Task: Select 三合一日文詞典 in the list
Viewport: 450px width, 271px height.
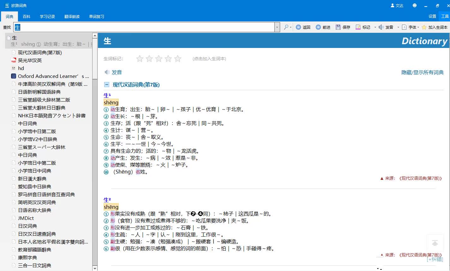Action: click(34, 265)
